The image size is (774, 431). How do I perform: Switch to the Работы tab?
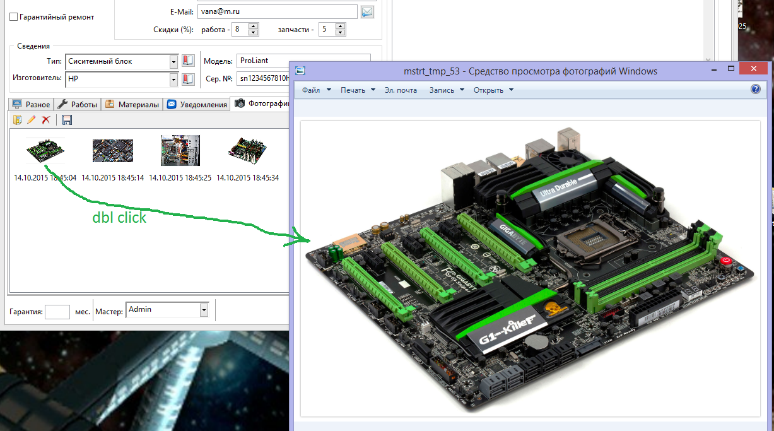(x=78, y=105)
